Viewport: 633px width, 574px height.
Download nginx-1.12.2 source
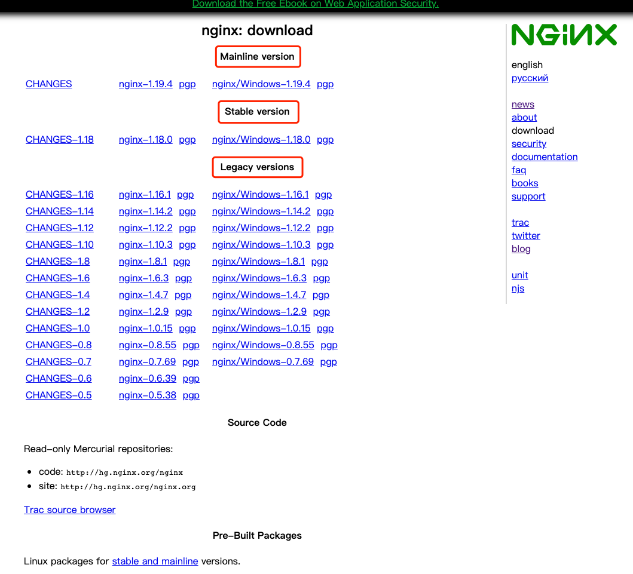tap(146, 228)
